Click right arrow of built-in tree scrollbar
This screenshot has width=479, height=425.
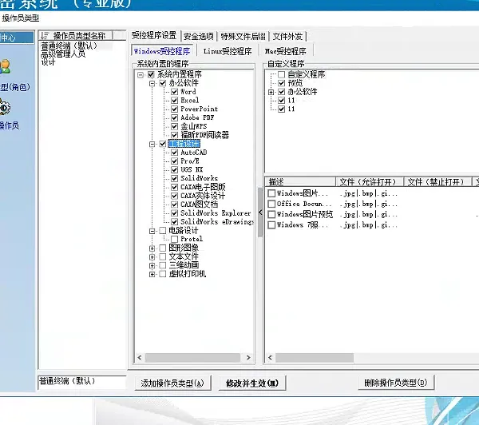[x=248, y=357]
